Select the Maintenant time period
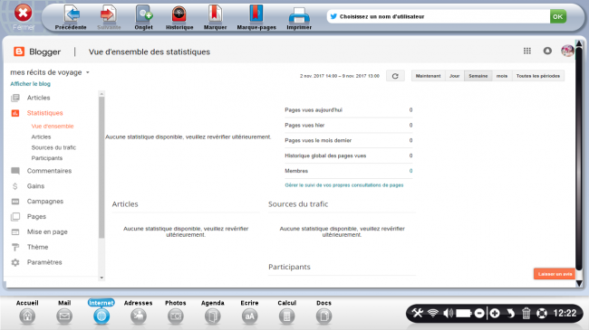The image size is (589, 330). pos(428,76)
